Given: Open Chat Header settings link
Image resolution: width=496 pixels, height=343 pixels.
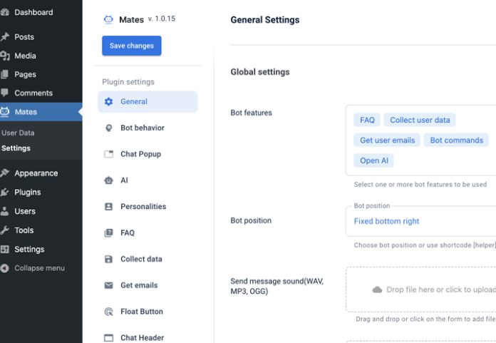Looking at the screenshot, I should pos(142,337).
